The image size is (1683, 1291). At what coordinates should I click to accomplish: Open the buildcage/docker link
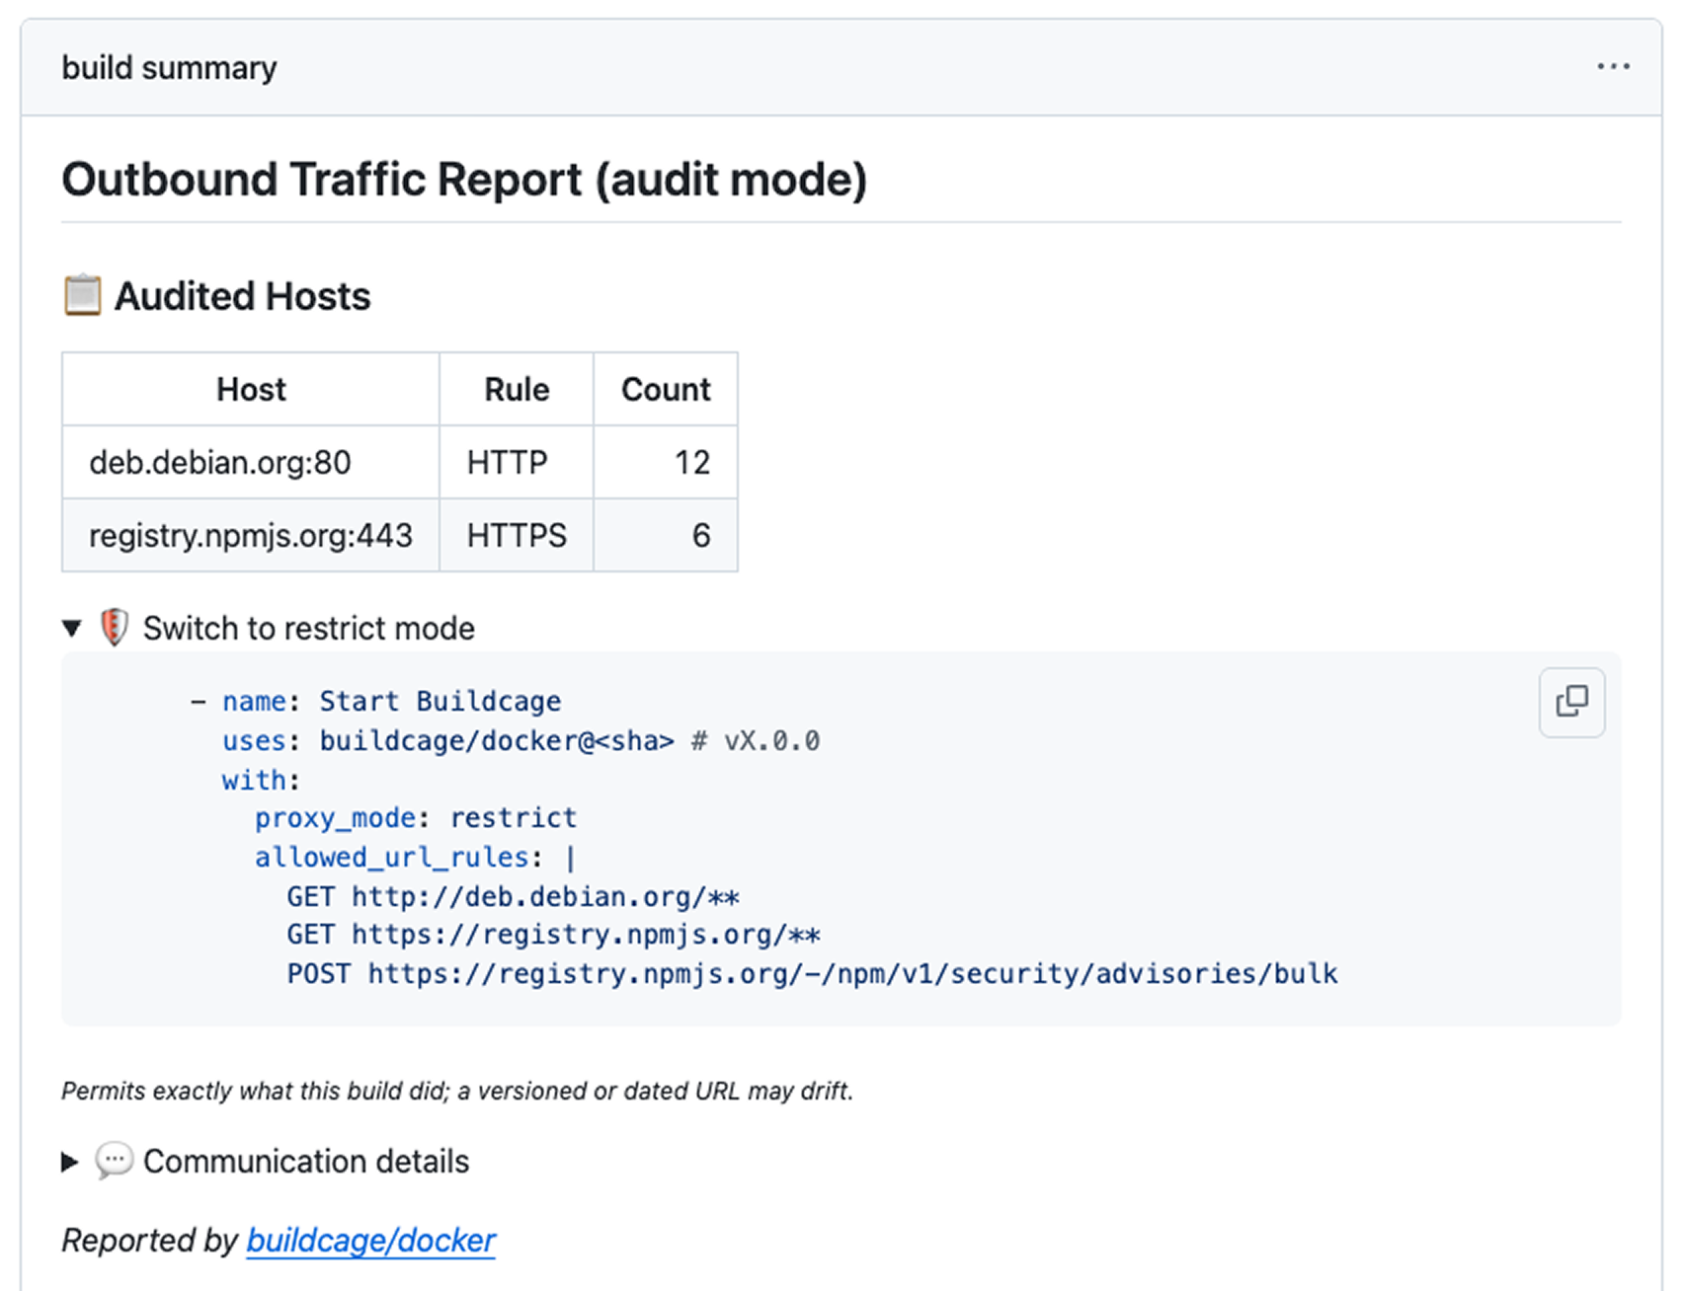click(x=371, y=1240)
